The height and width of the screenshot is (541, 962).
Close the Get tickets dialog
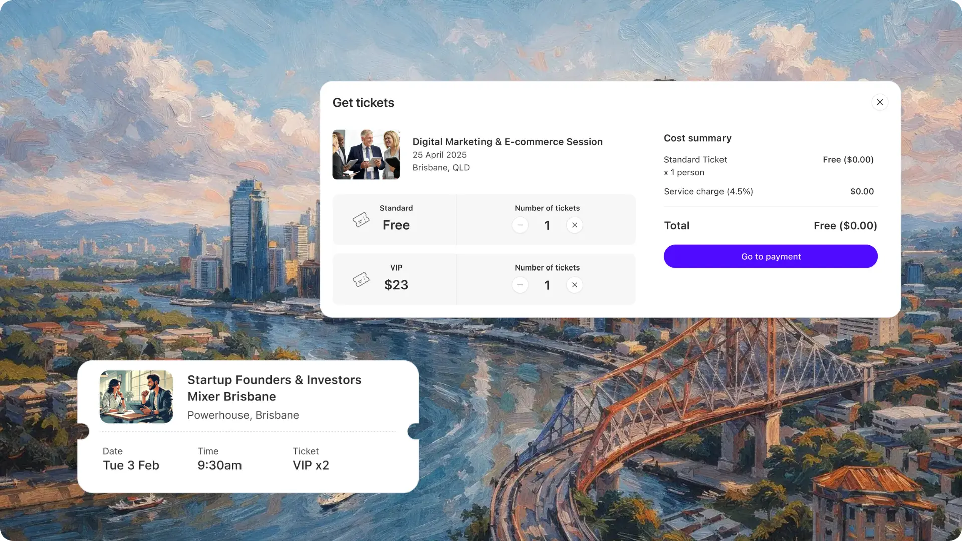(879, 102)
